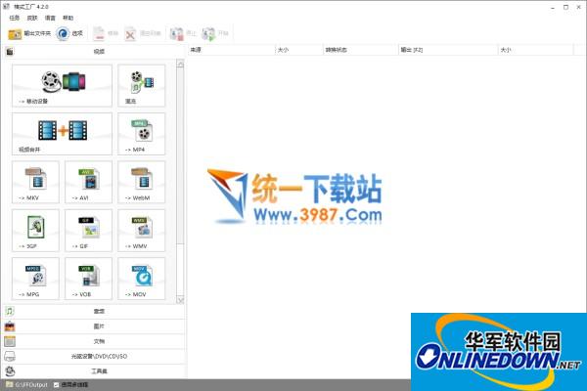
Task: Open the G:\FFOutput folder path in status bar
Action: tap(30, 385)
